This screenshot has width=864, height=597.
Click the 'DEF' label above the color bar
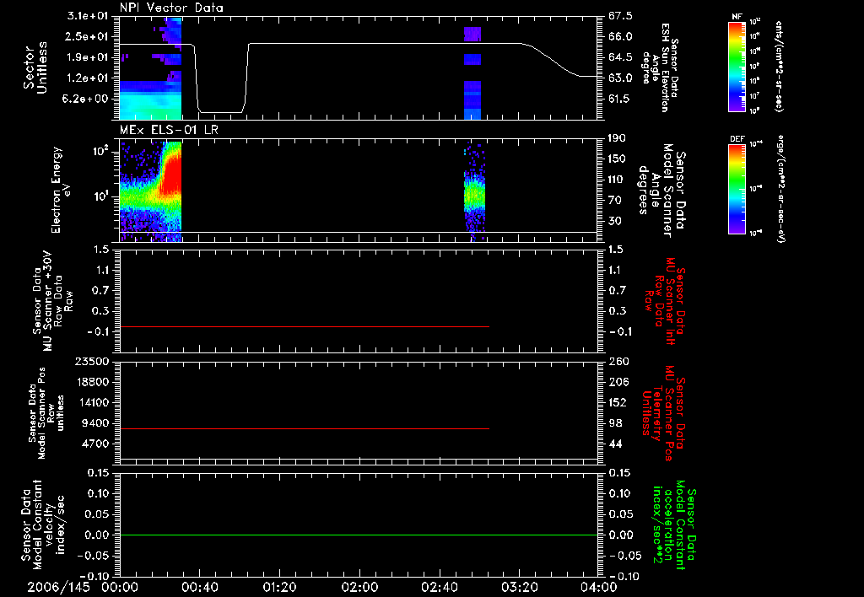point(737,139)
